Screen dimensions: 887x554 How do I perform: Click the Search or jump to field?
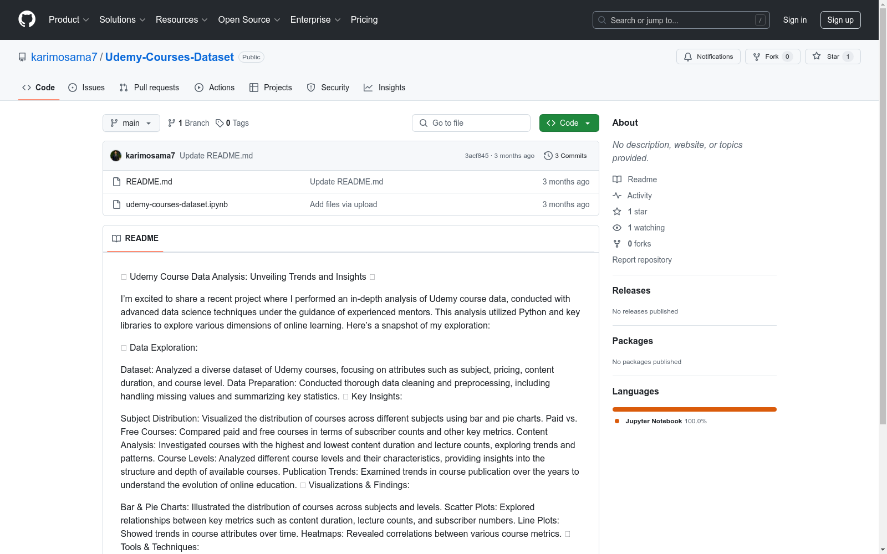coord(681,20)
